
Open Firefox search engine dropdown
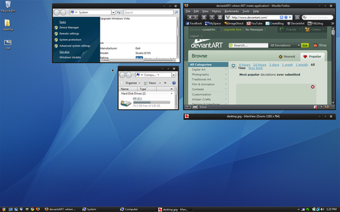click(x=305, y=18)
